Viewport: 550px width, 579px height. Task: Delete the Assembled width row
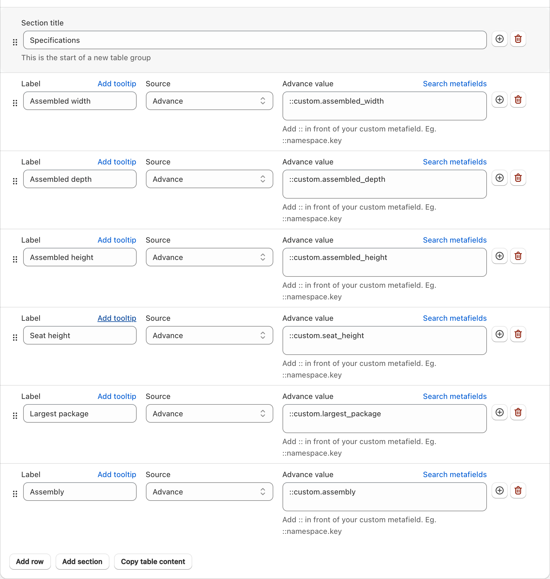(x=518, y=100)
